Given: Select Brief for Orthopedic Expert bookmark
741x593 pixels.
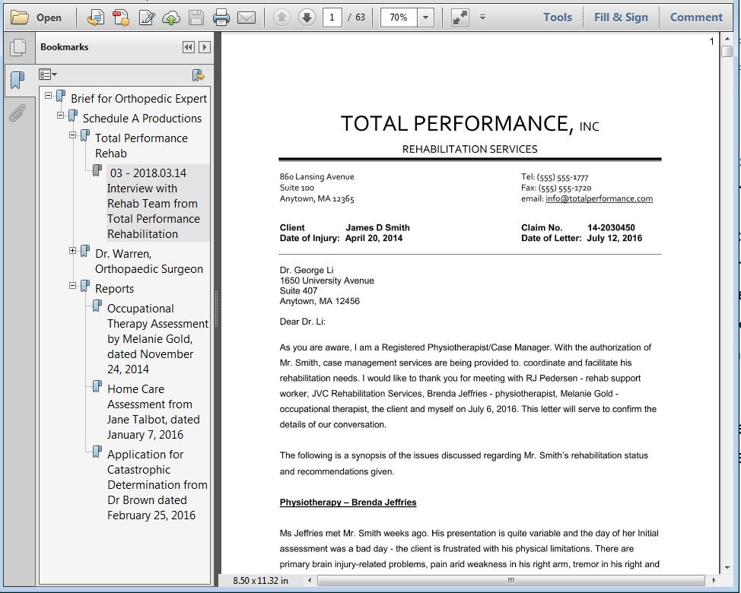Looking at the screenshot, I should pos(139,99).
